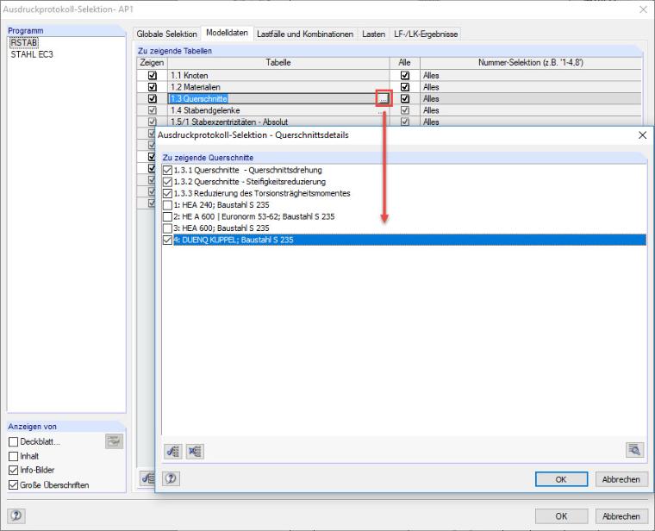Disable the Große Überschriften checkbox
This screenshot has height=531, width=655.
(x=14, y=485)
